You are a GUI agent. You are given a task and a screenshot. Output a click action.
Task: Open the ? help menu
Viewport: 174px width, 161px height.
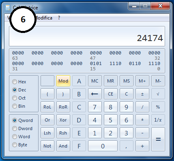point(59,18)
